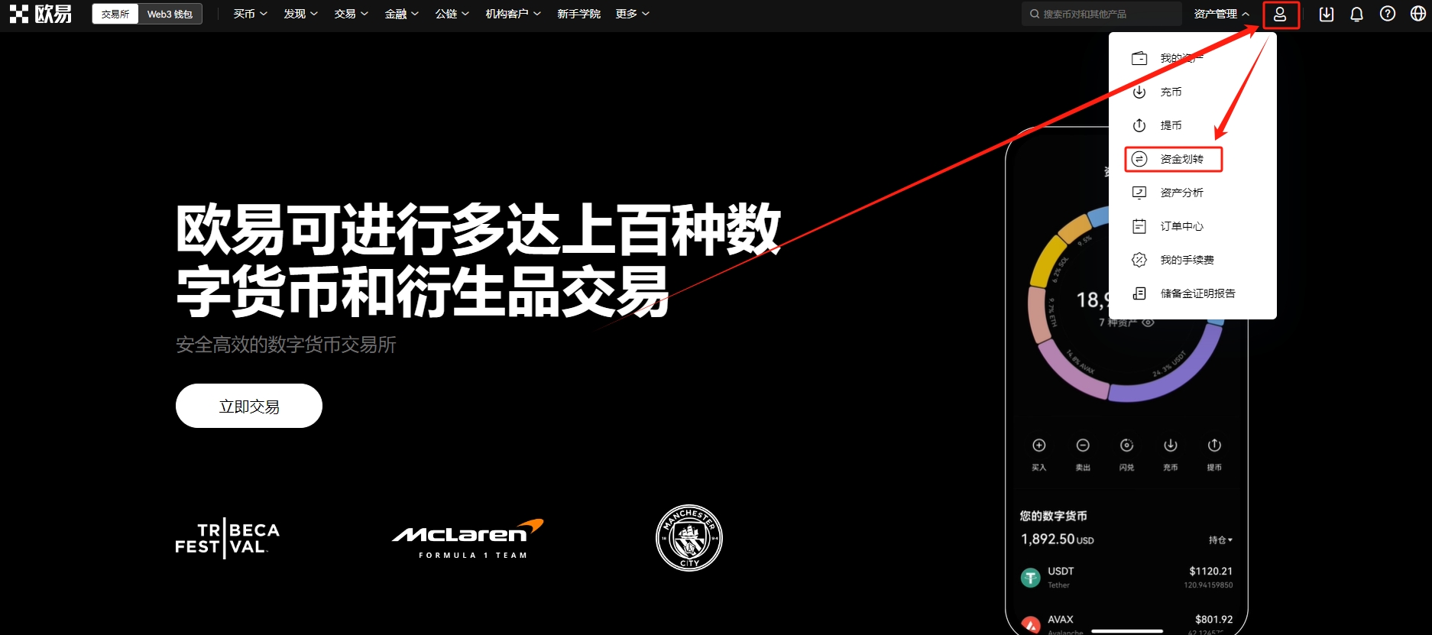Click the Tribeca Festival partner logo

pyautogui.click(x=227, y=539)
